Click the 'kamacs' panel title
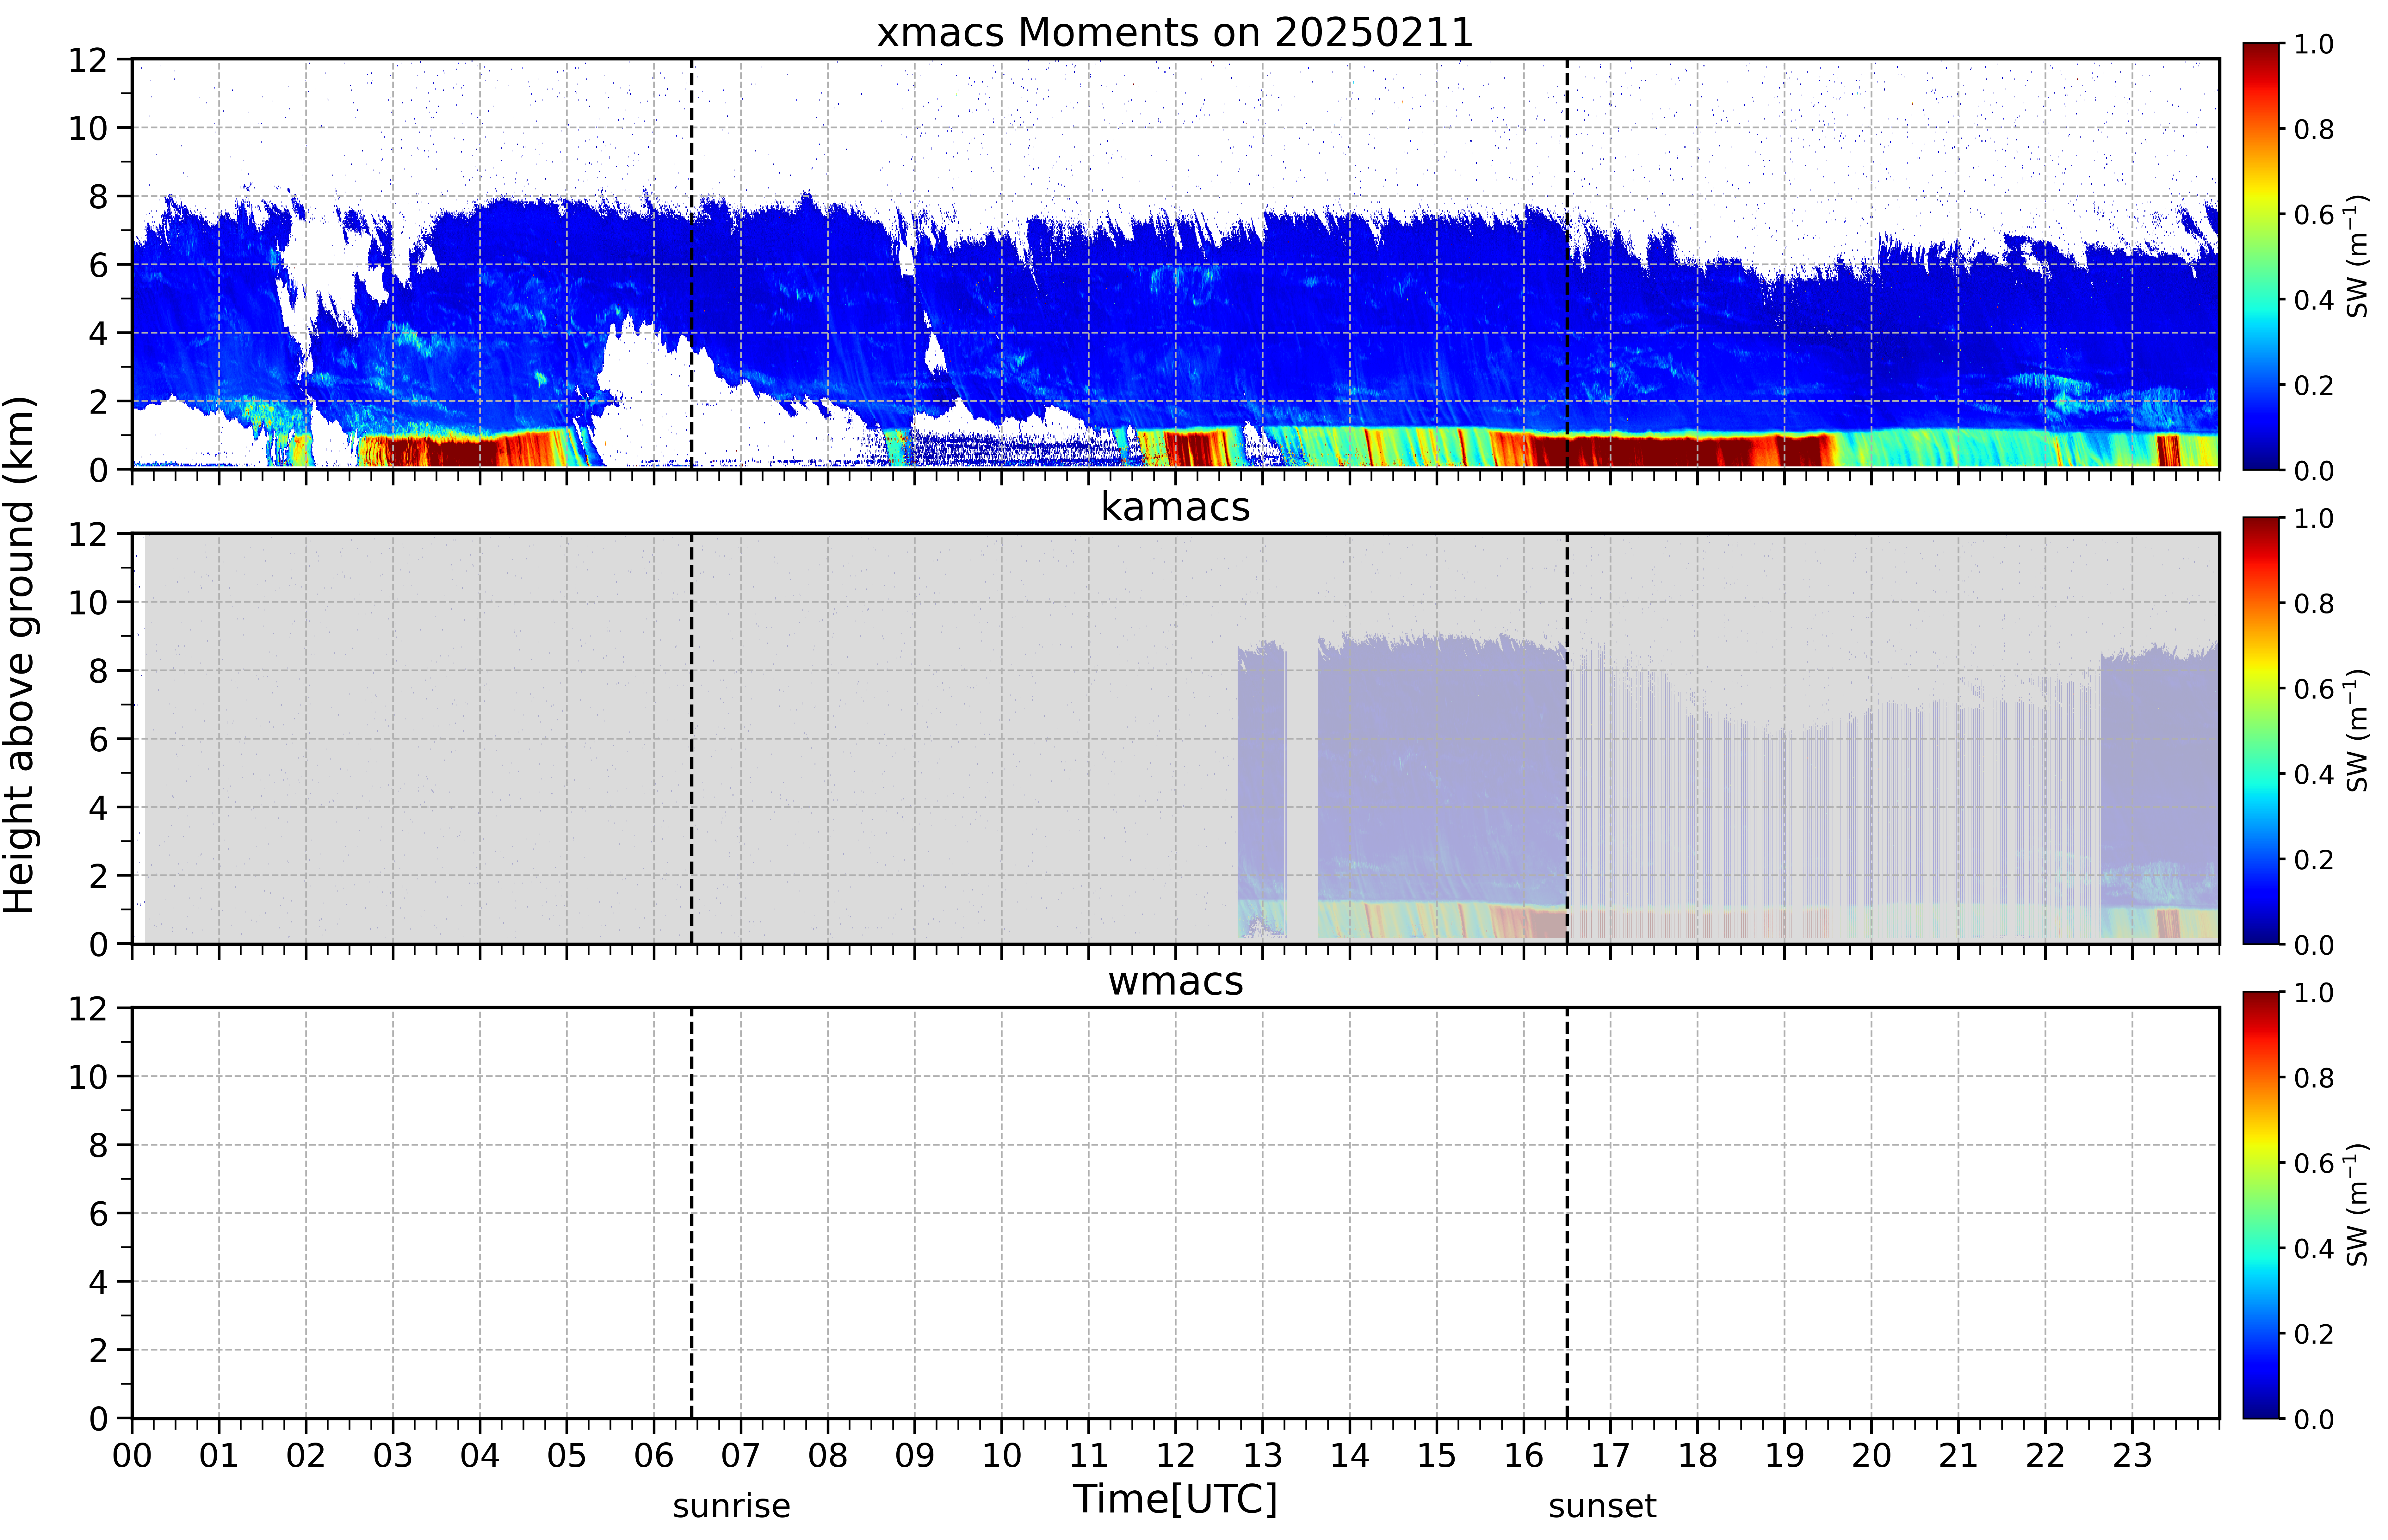Viewport: 2388px width, 1540px height. click(1175, 507)
